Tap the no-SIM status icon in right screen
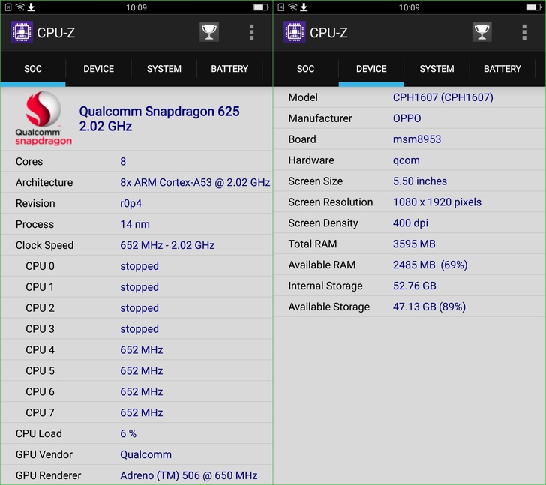Image resolution: width=546 pixels, height=485 pixels. click(x=281, y=7)
